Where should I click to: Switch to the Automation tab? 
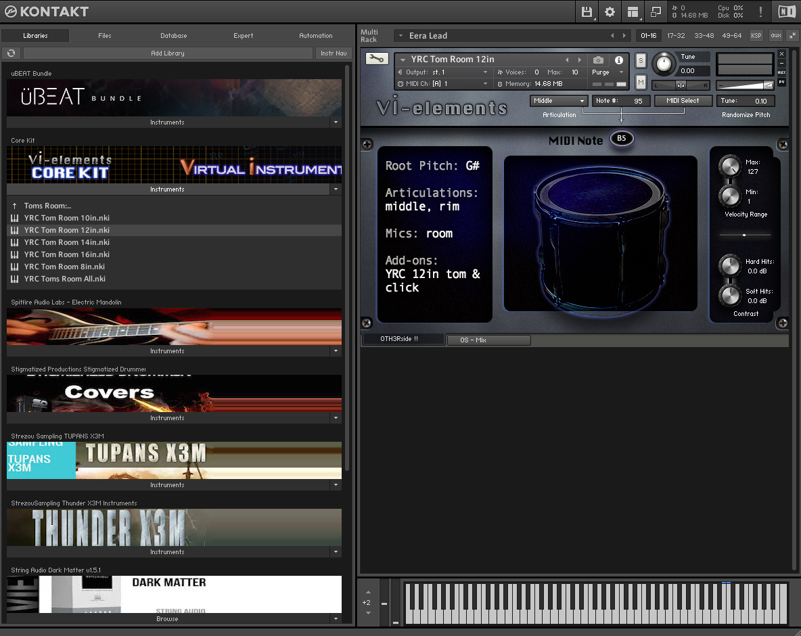(x=316, y=36)
